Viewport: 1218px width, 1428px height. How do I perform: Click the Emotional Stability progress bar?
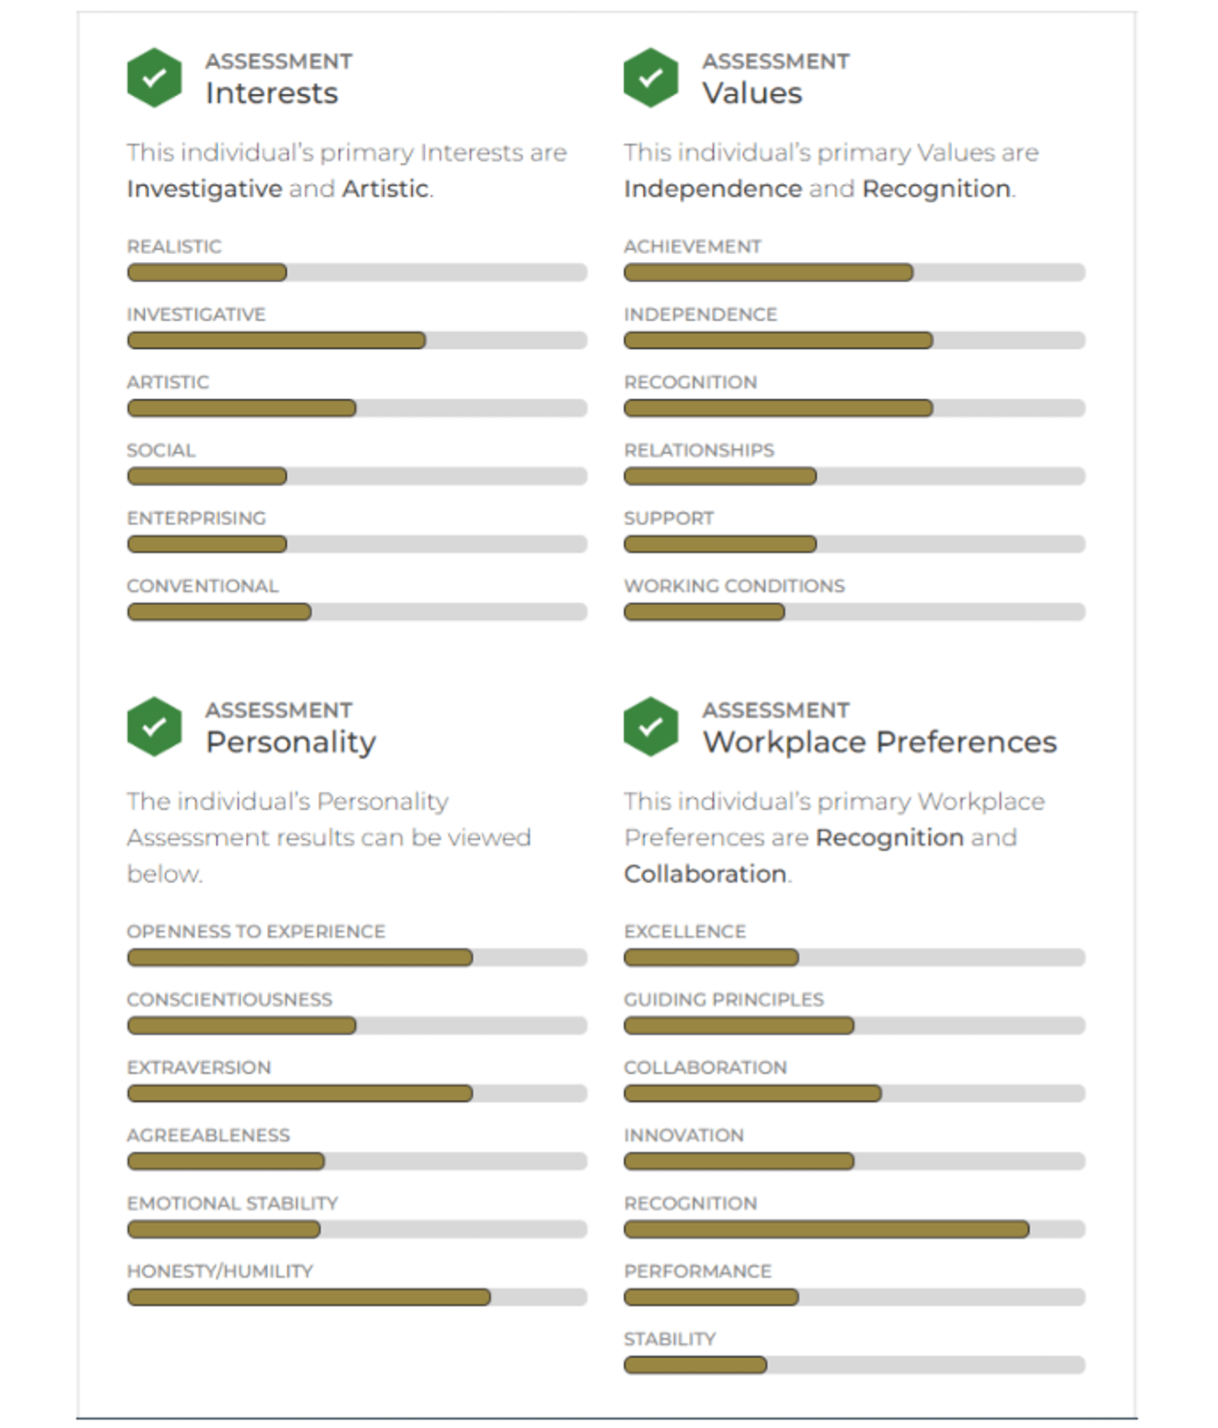(357, 1229)
